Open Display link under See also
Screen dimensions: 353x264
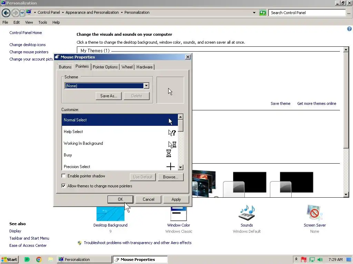(15, 231)
